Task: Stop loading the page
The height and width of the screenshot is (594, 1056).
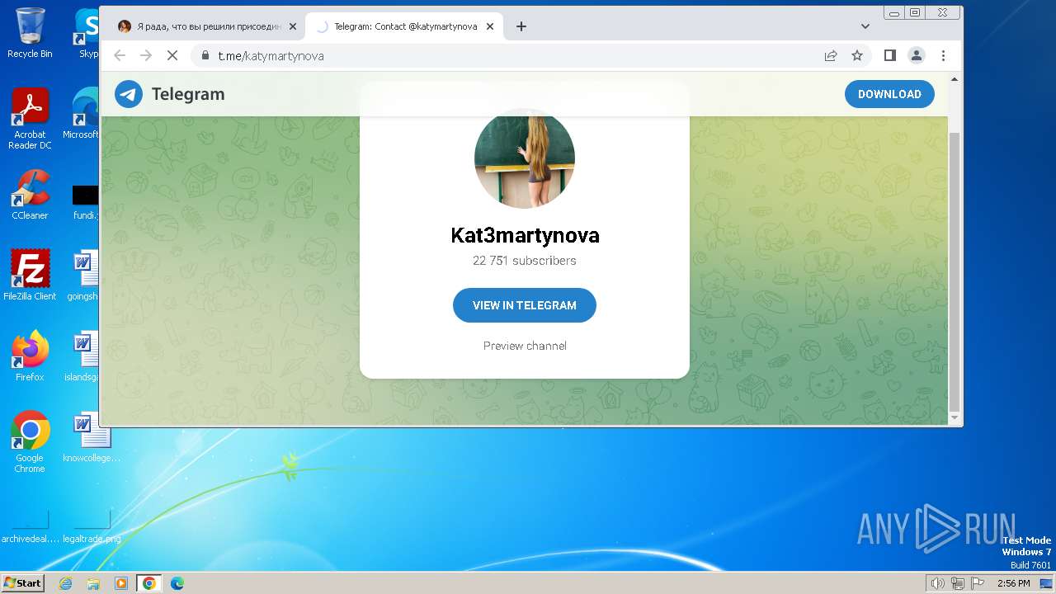Action: (x=172, y=55)
